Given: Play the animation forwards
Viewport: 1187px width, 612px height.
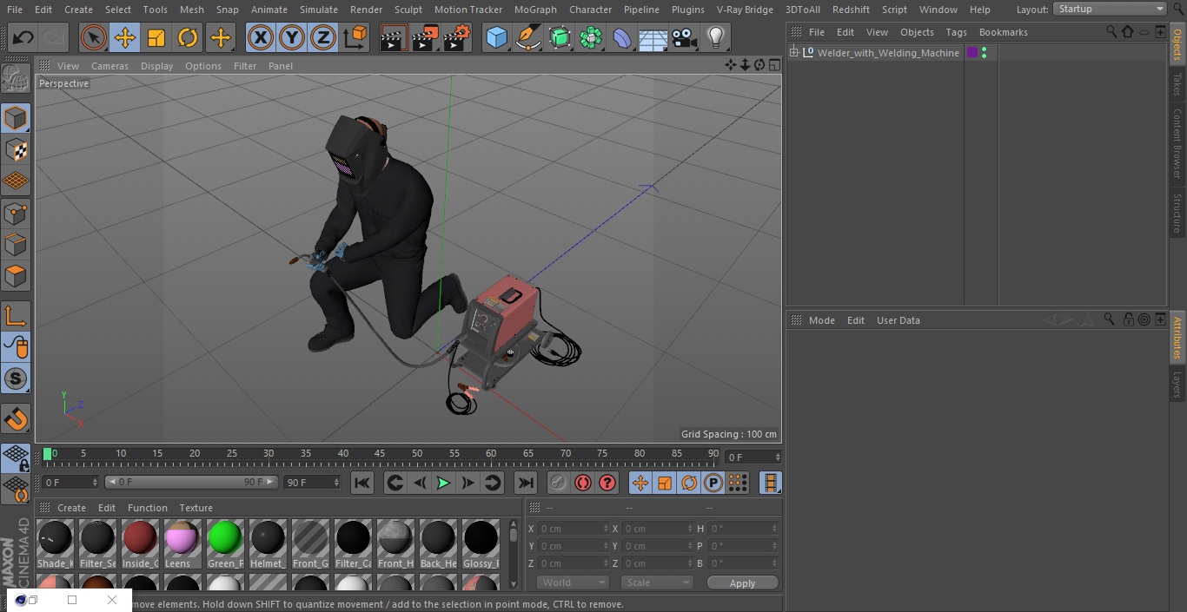Looking at the screenshot, I should pos(443,483).
